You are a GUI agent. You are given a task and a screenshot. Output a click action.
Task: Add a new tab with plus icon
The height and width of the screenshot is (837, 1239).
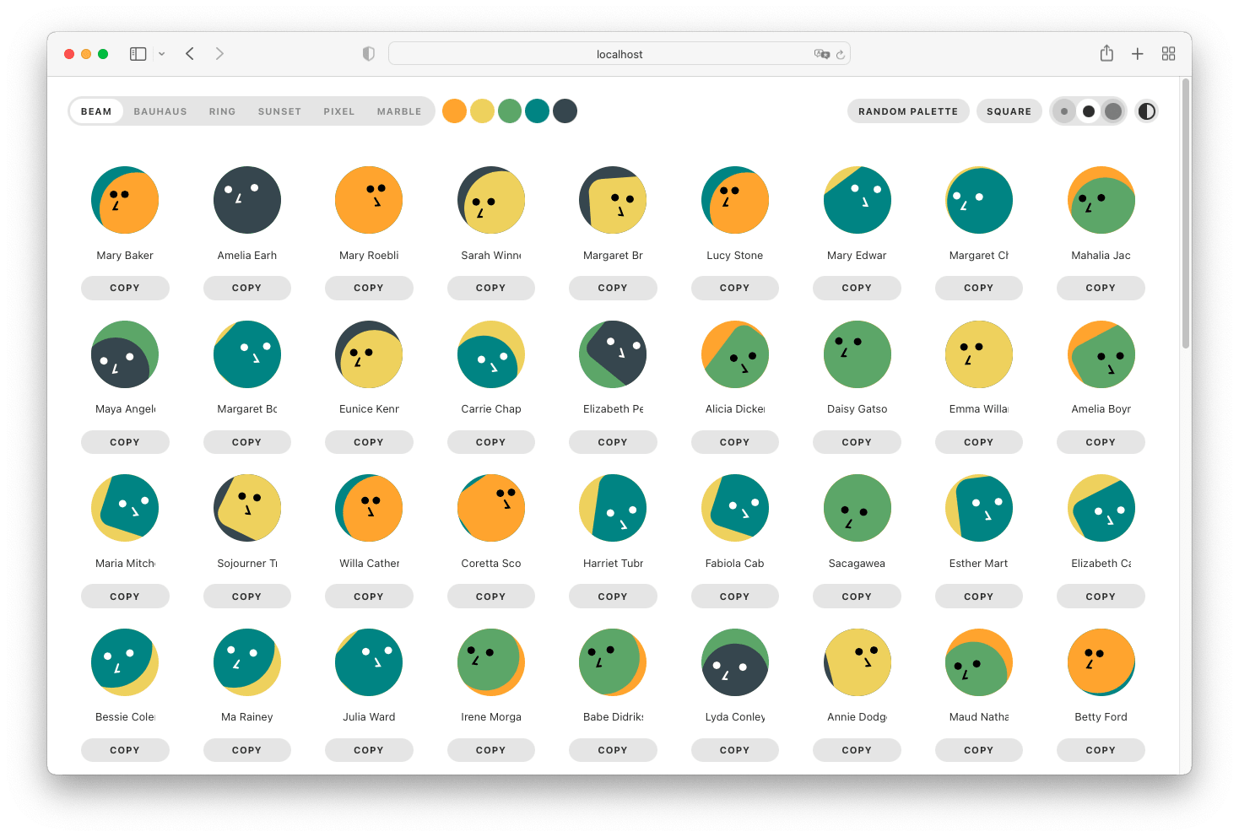[1138, 54]
